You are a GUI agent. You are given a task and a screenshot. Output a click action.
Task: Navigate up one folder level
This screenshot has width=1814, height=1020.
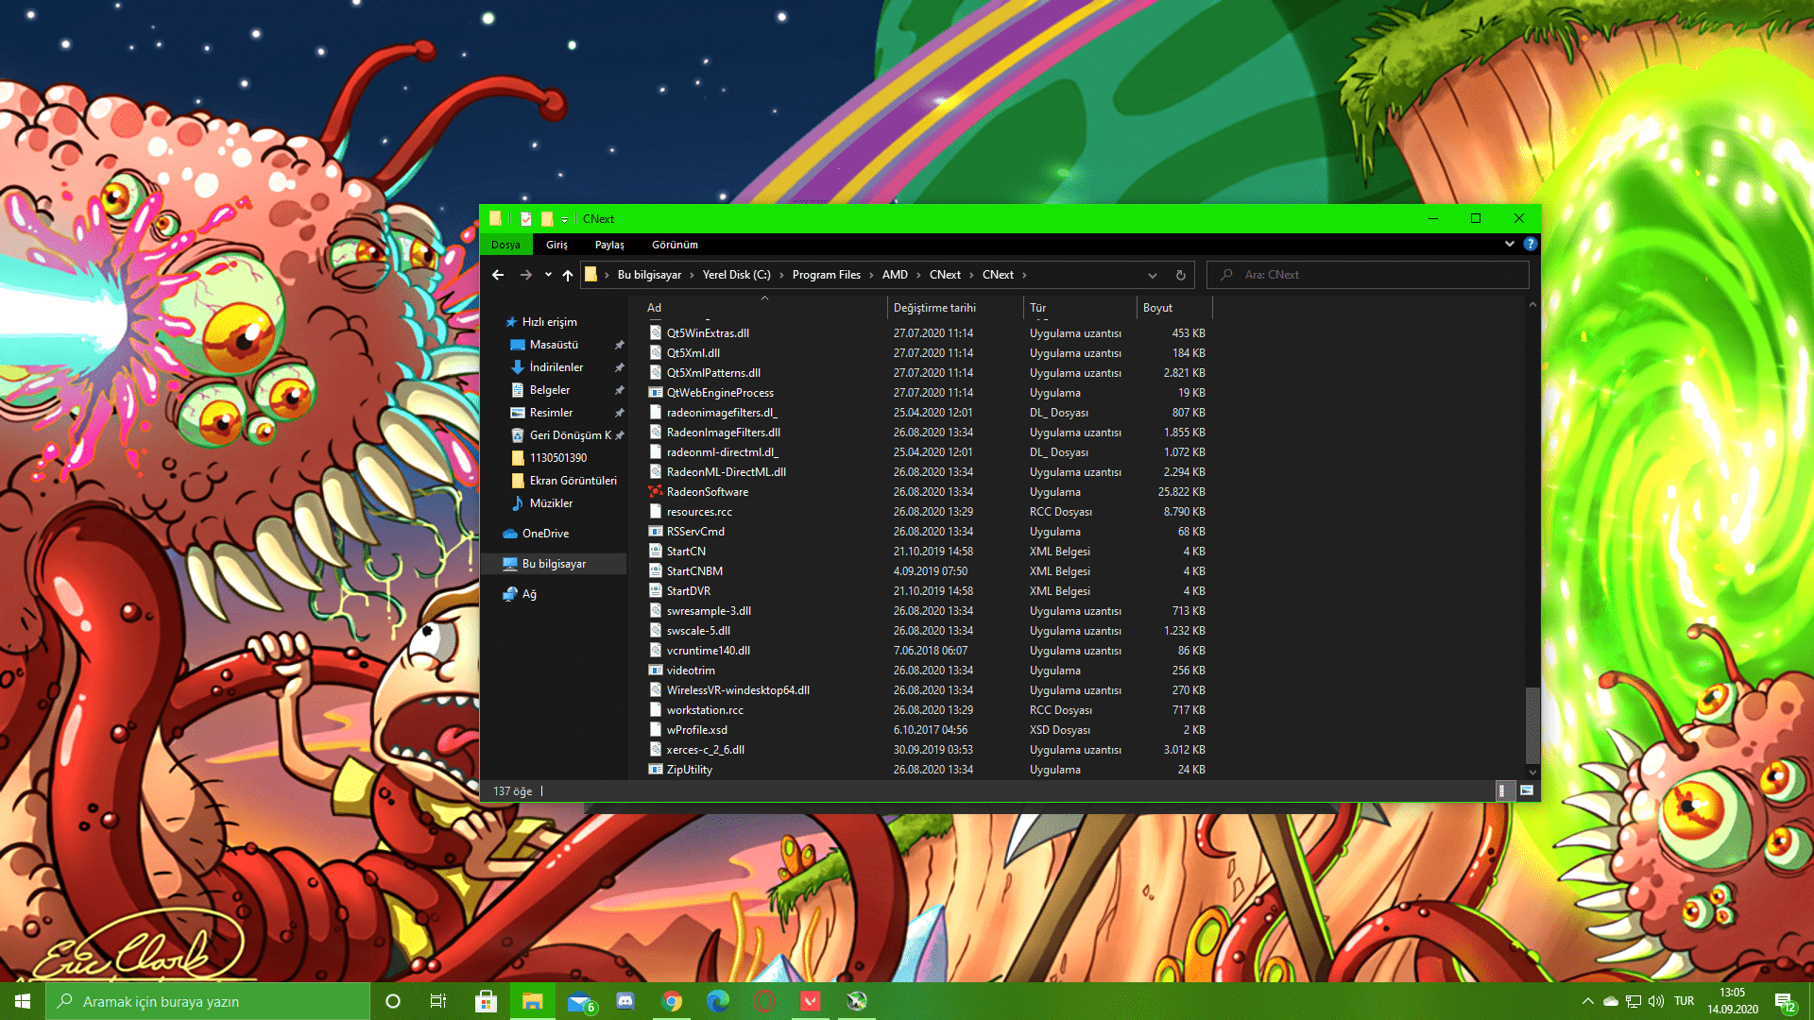pos(567,275)
